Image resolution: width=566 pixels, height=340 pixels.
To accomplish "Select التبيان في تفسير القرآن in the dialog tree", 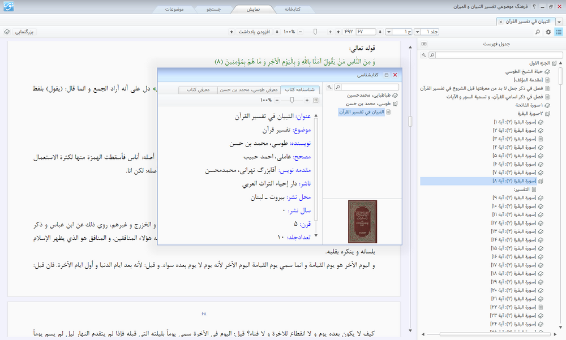I will coord(361,112).
